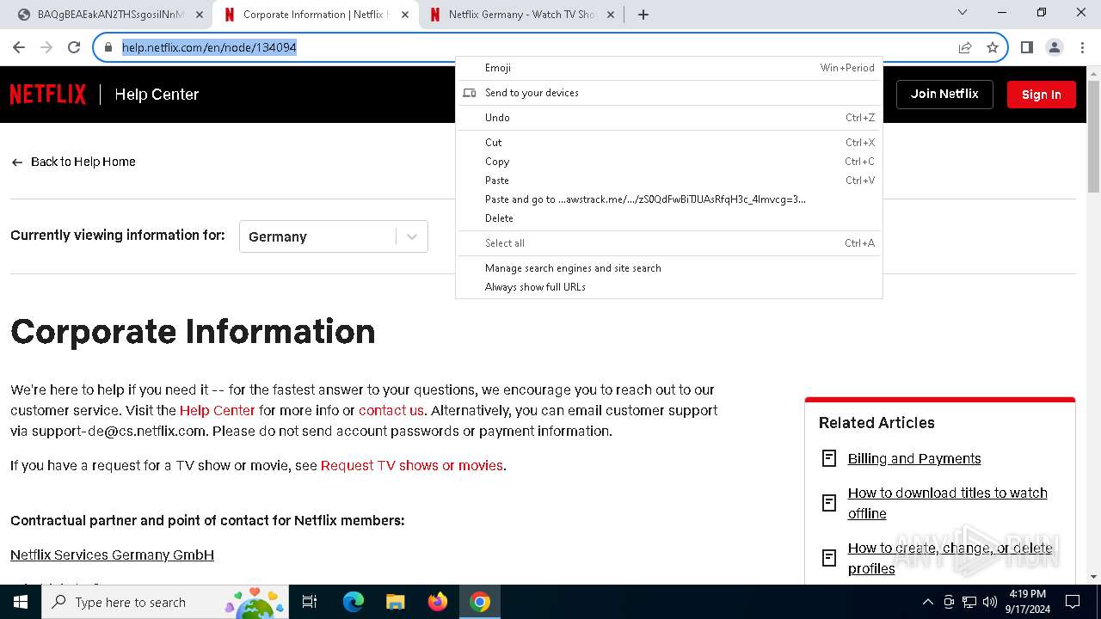This screenshot has width=1101, height=619.
Task: Close the BAQgBEAEakAN2THS tab
Action: point(200,15)
